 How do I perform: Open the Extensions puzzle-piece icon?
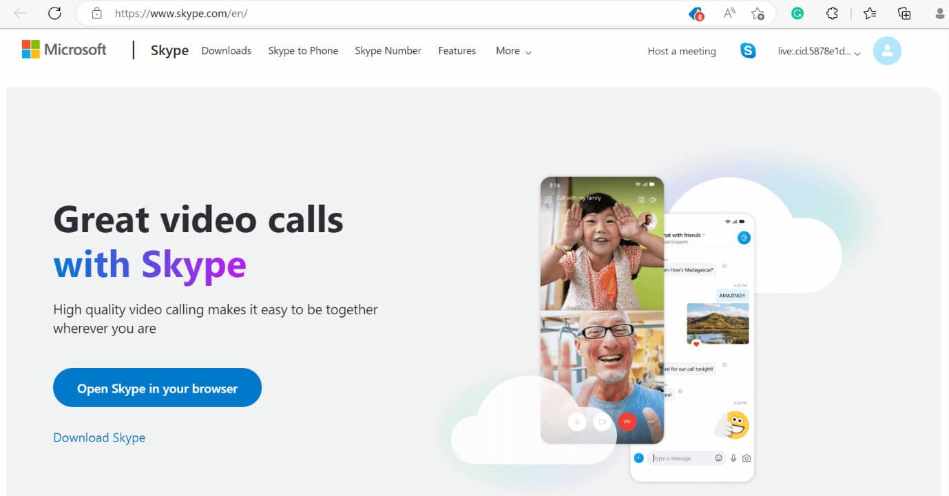click(832, 13)
